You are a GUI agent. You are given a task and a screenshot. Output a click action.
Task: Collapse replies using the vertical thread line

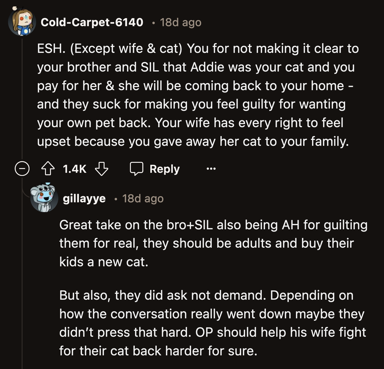pos(22,97)
